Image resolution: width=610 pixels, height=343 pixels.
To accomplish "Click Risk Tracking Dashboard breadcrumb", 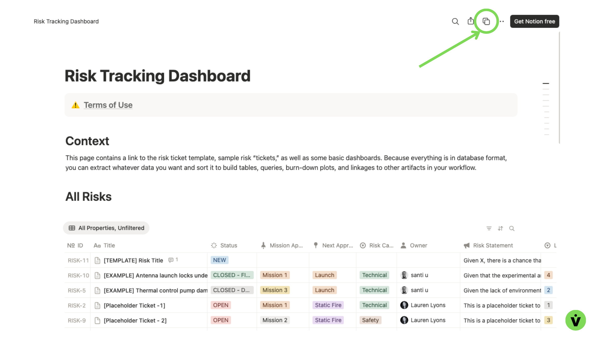I will pos(66,21).
